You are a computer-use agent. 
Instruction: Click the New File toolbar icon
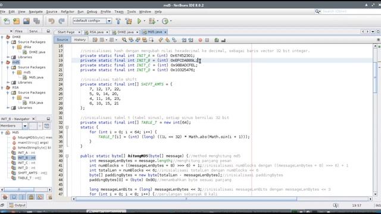click(7, 21)
